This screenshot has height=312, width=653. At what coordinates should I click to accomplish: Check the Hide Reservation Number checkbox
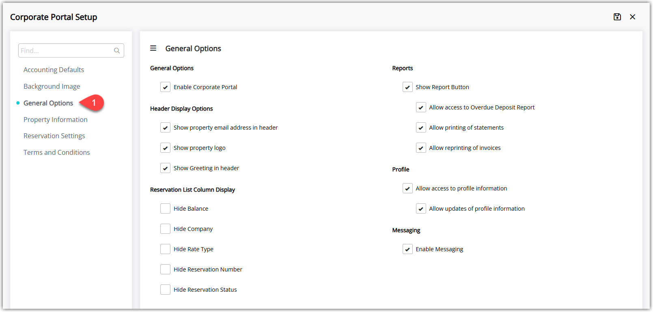point(165,269)
